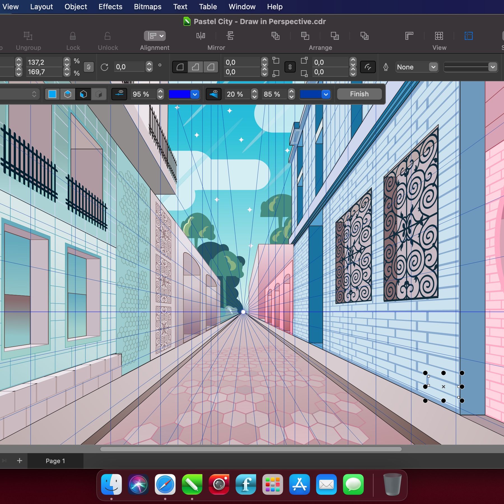Click the scalloped corner shape icon

(195, 67)
